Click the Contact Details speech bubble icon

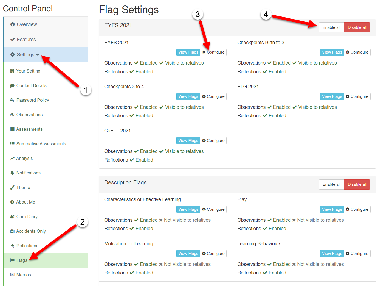12,86
